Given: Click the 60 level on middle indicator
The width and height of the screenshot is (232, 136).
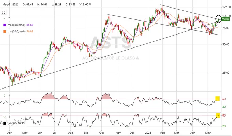Looking at the screenshot, I should tap(224, 99).
